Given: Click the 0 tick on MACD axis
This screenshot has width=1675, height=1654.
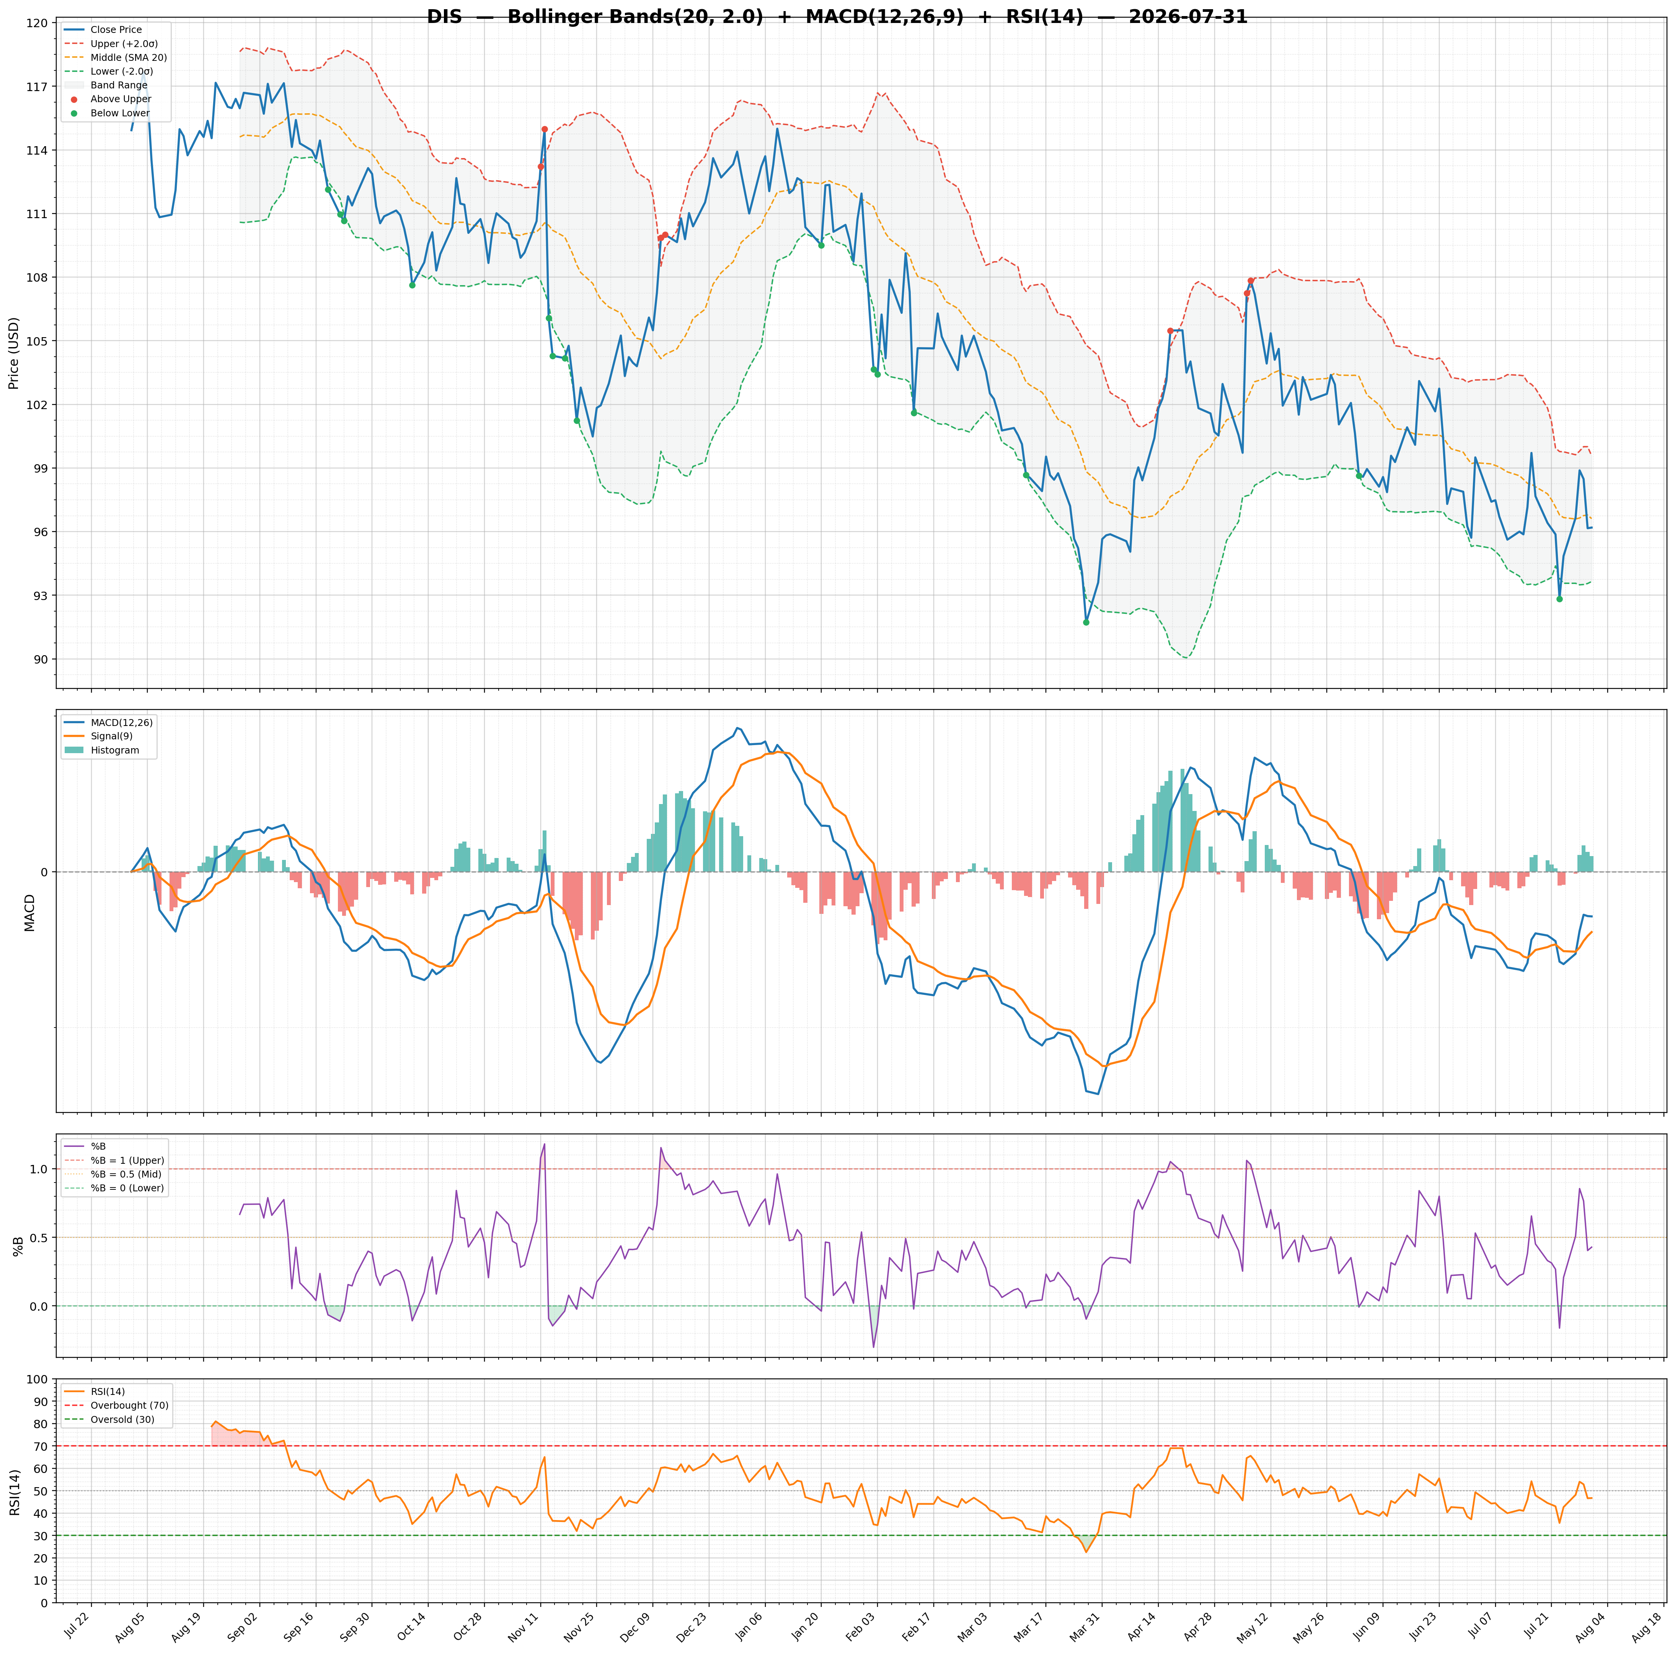Looking at the screenshot, I should (x=44, y=872).
